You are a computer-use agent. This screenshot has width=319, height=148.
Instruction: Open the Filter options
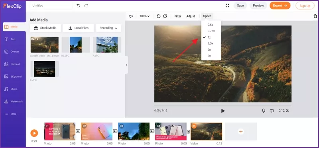pos(177,16)
